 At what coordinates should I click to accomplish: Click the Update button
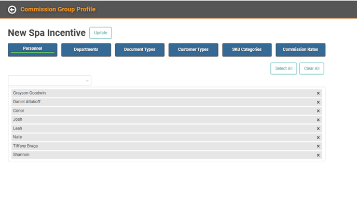[x=101, y=33]
